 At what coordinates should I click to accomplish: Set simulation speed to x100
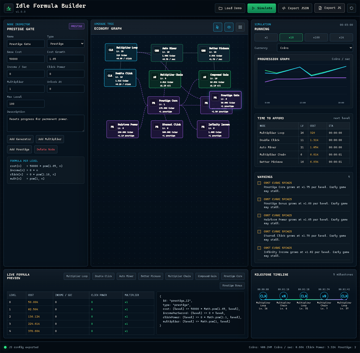(316, 38)
